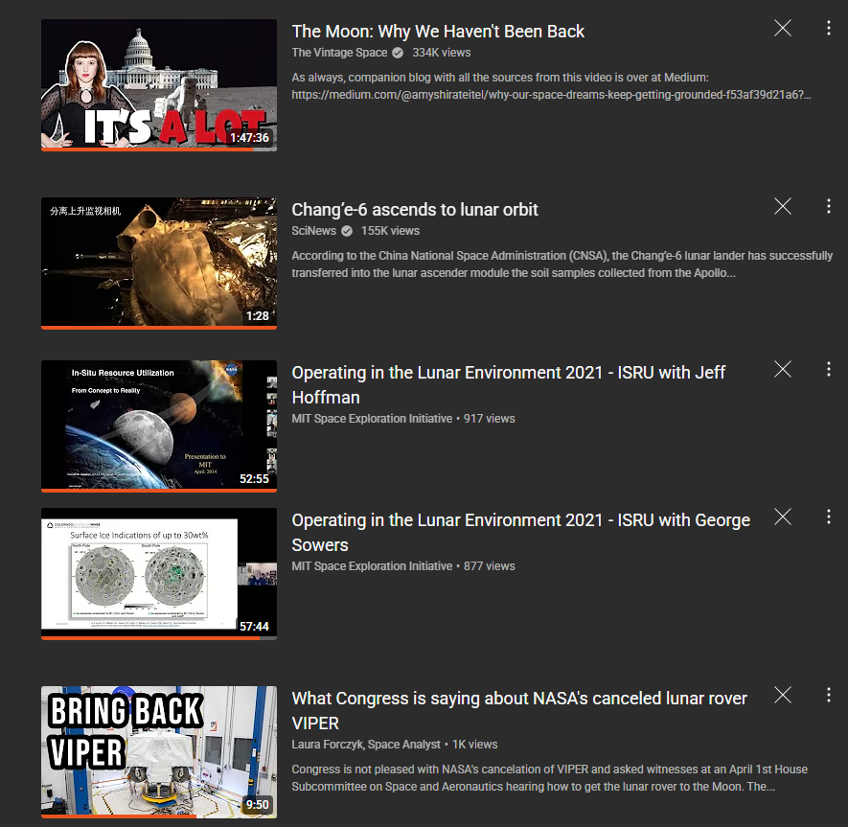Image resolution: width=848 pixels, height=827 pixels.
Task: Visit MIT Space Exploration Initiative channel on Sowers video
Action: pos(372,566)
